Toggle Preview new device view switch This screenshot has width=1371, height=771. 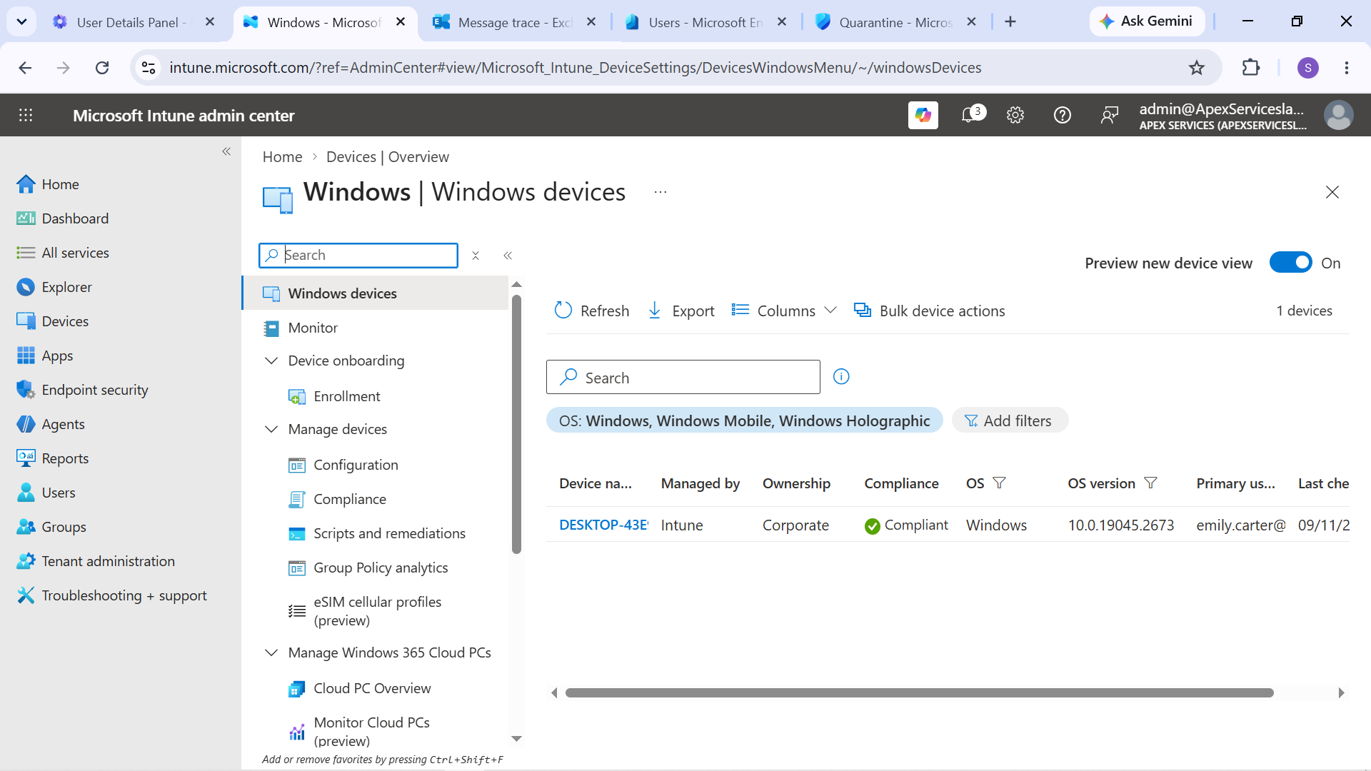coord(1290,263)
